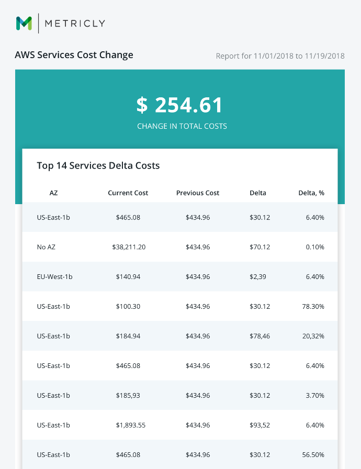Screen dimensions: 361x469
Task: Click the AZ column header
Action: click(x=53, y=193)
